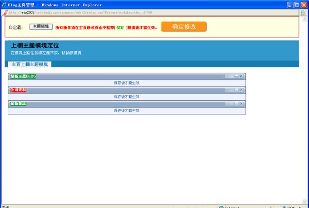Click the page icon beside the address bar
This screenshot has width=309, height=208.
click(303, 12)
